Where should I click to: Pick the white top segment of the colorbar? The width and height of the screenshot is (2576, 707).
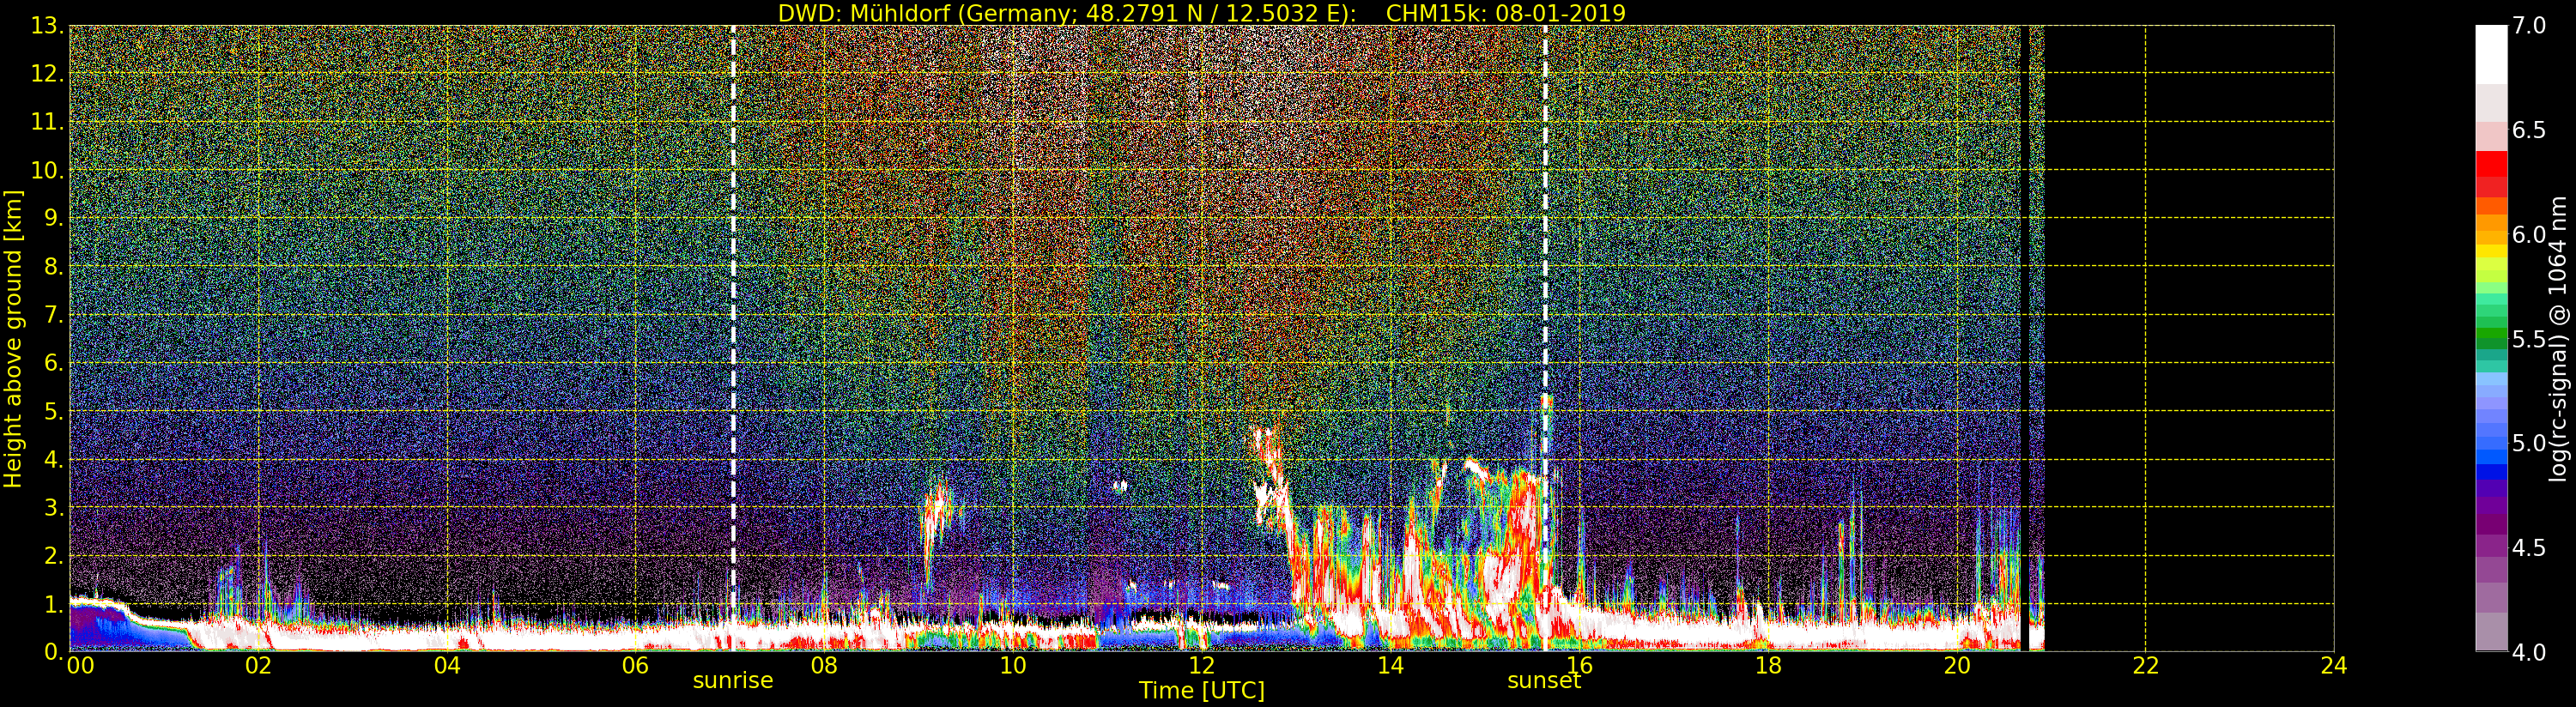tap(2491, 55)
